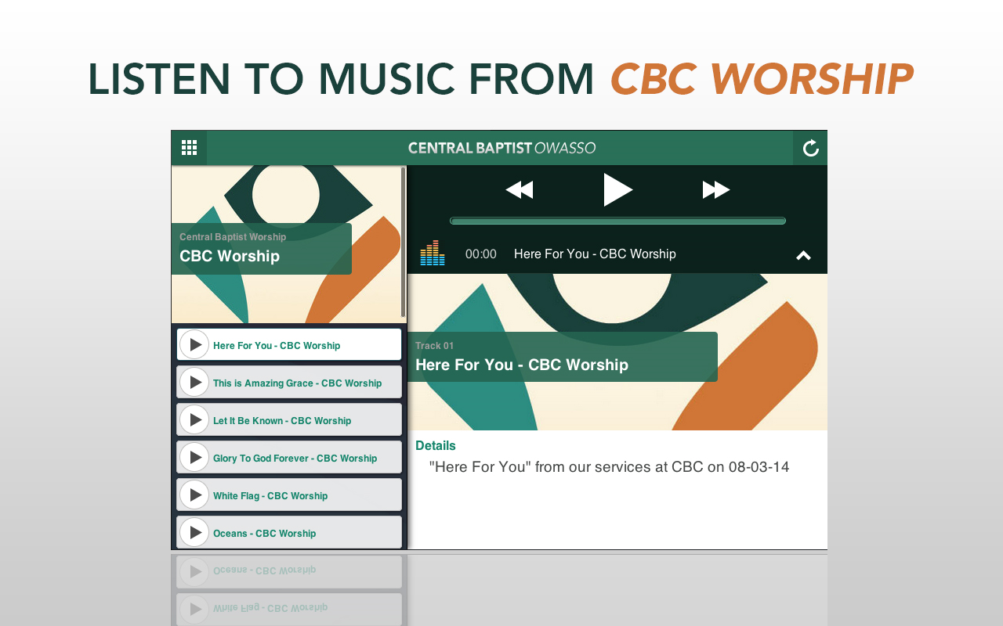Click the playback progress bar
This screenshot has width=1003, height=626.
tap(617, 220)
